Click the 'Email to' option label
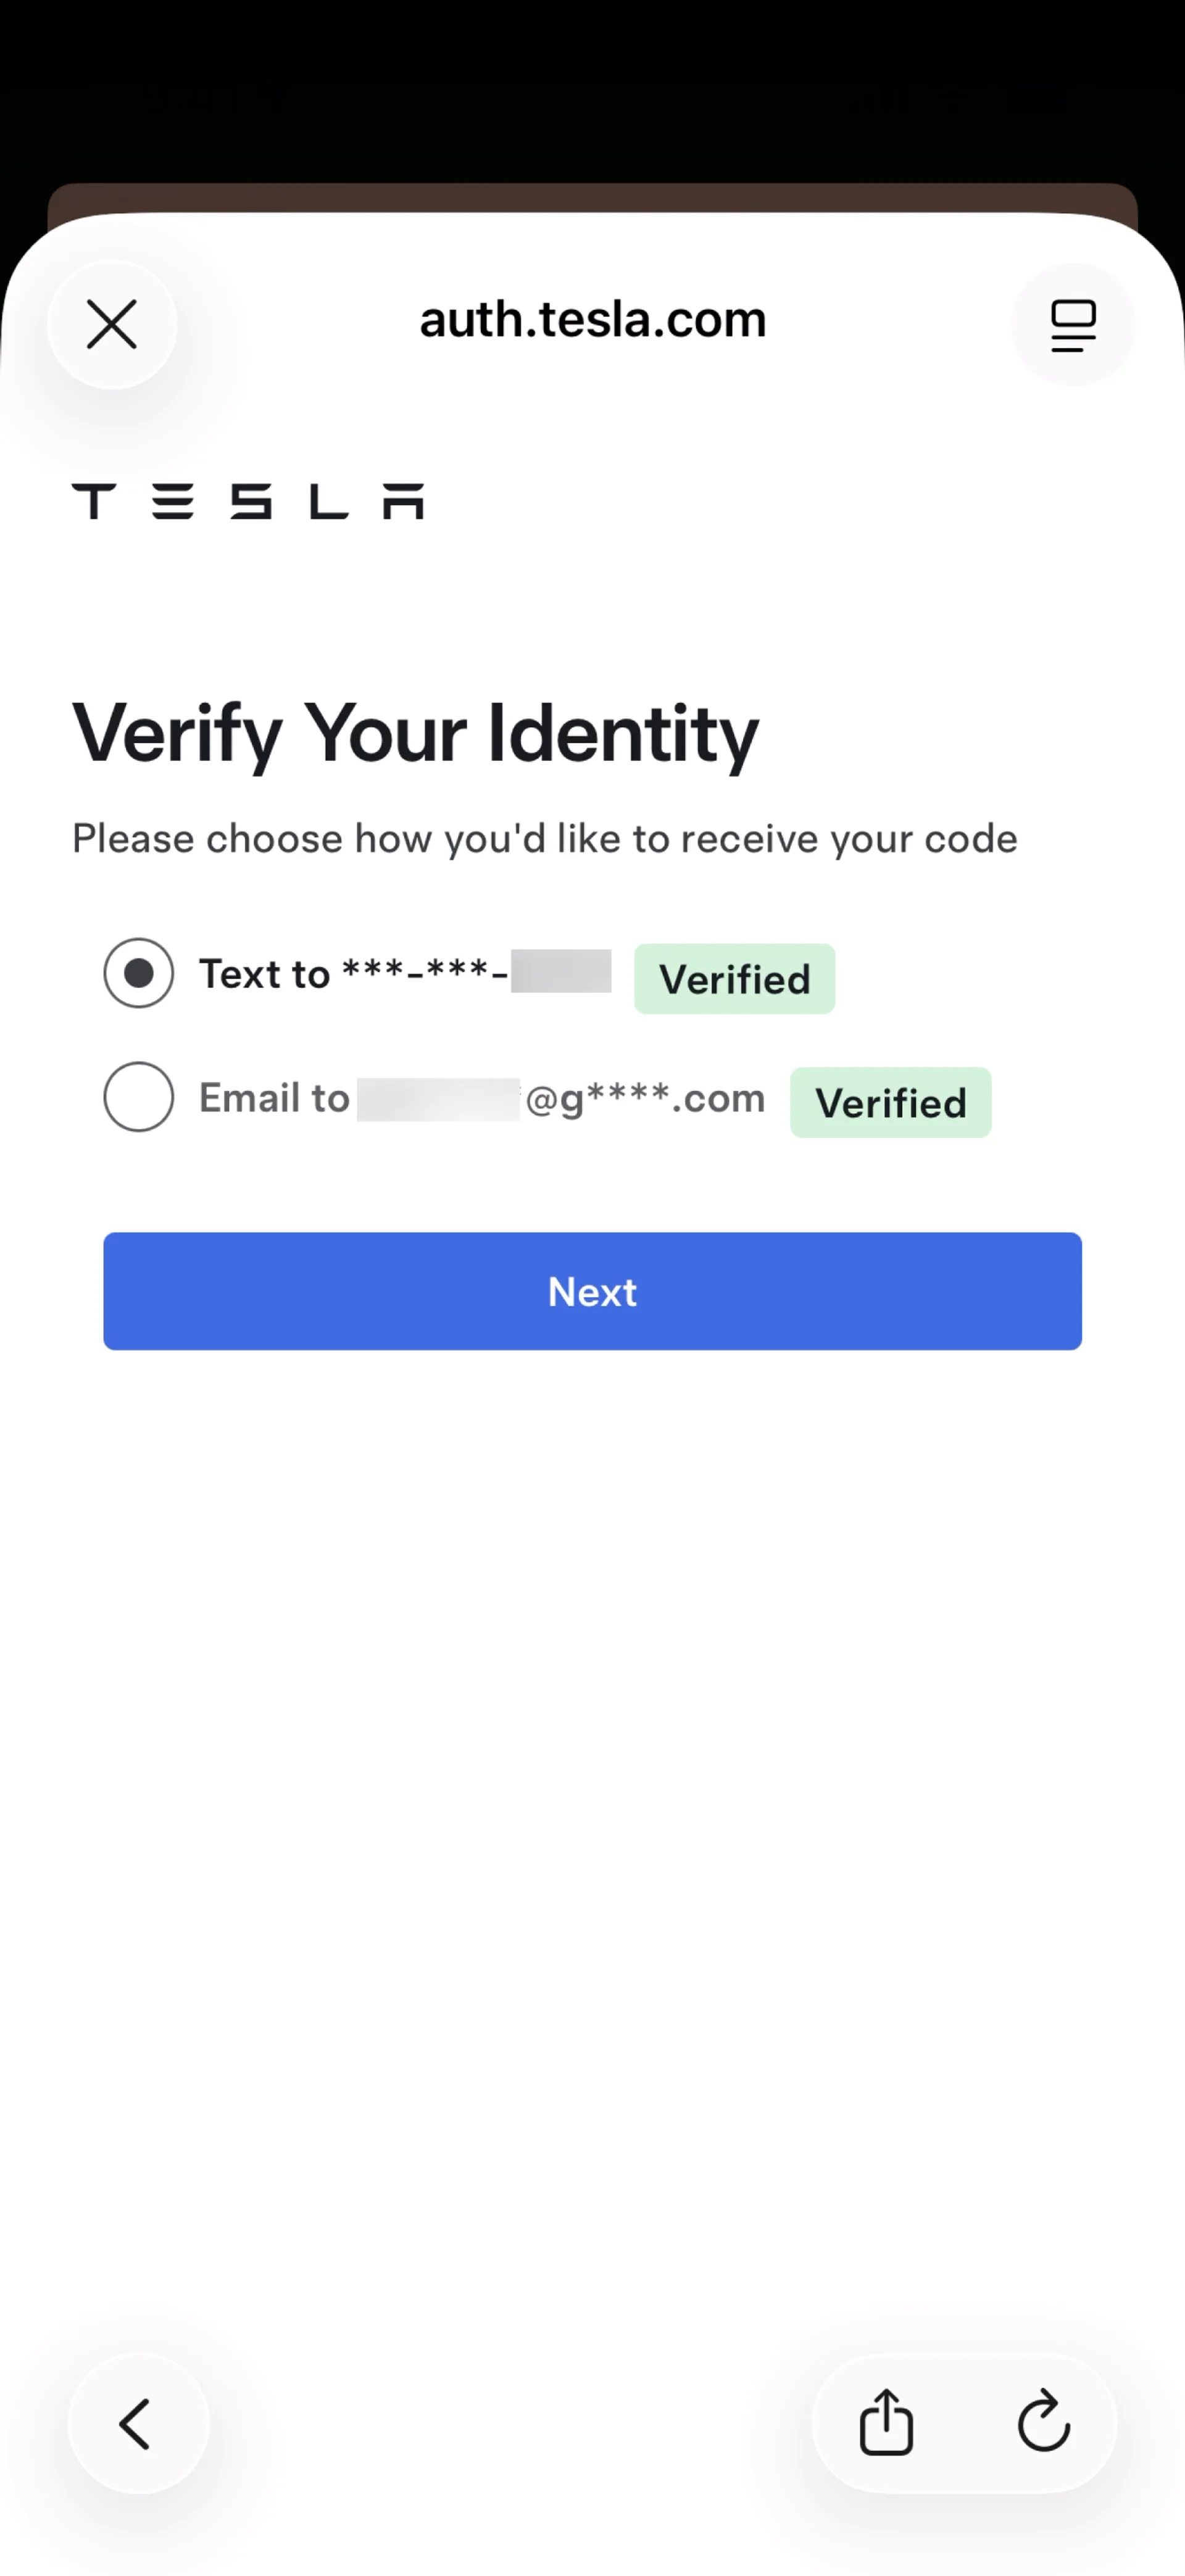1185x2576 pixels. [274, 1098]
